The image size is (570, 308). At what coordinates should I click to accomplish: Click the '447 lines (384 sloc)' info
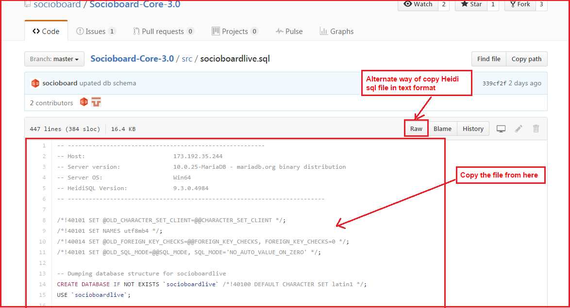tap(65, 129)
